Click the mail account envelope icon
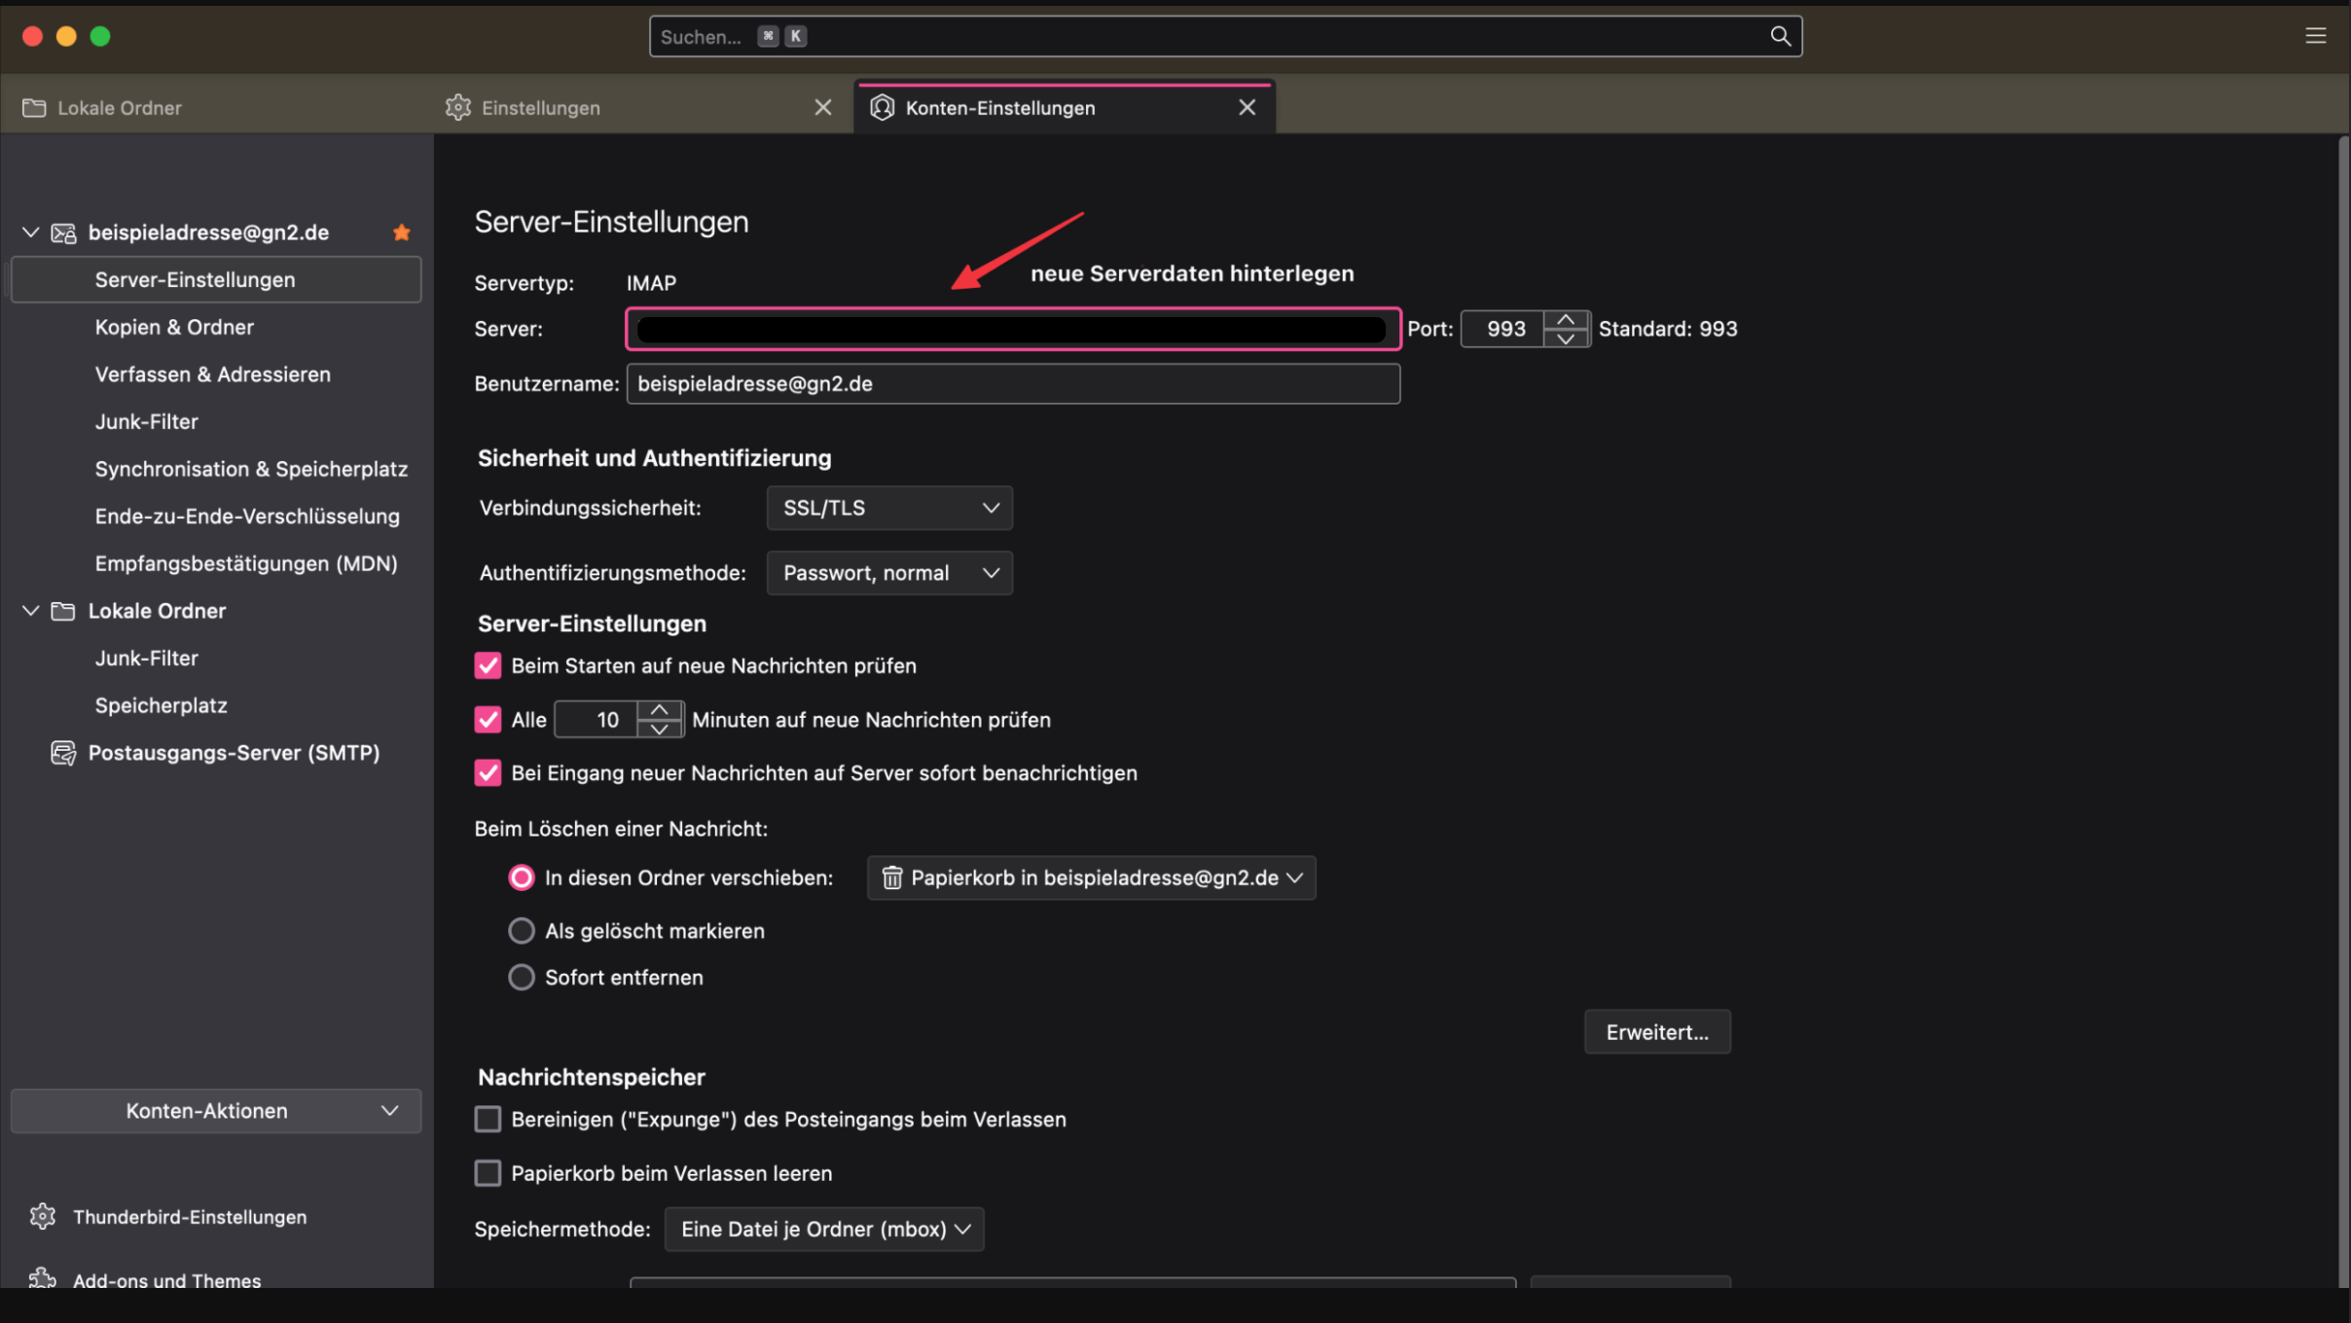This screenshot has height=1323, width=2351. 63,232
